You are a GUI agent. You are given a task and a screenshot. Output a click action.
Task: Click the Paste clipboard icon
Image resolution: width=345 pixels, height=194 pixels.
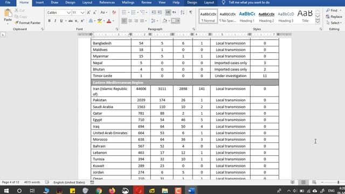8,13
